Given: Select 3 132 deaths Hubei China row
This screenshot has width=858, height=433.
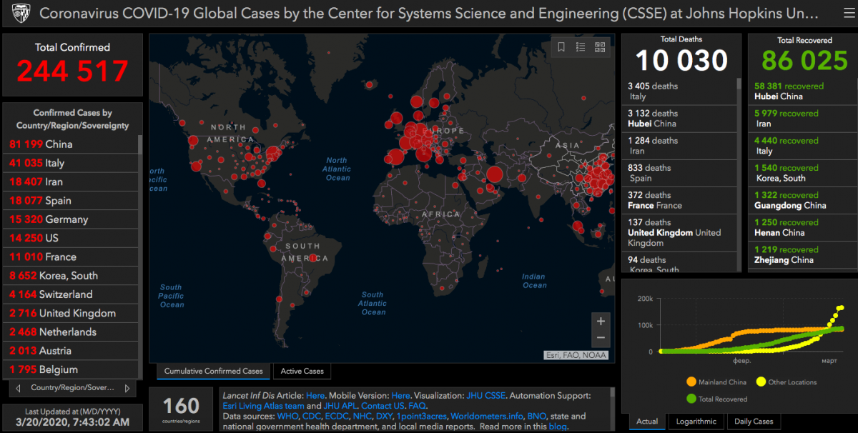Looking at the screenshot, I should pyautogui.click(x=679, y=119).
